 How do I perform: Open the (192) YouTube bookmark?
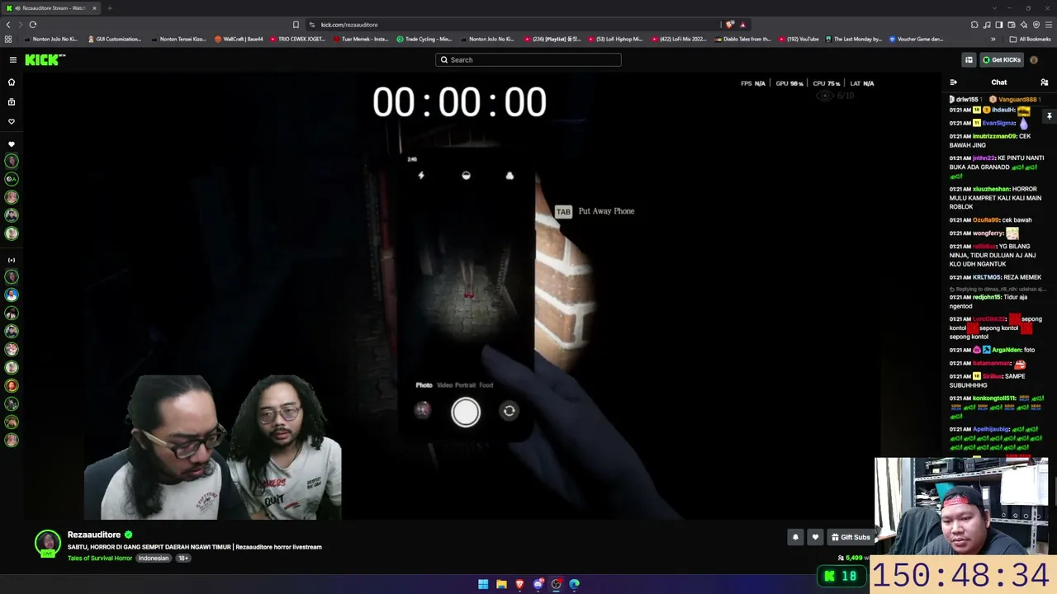coord(799,39)
